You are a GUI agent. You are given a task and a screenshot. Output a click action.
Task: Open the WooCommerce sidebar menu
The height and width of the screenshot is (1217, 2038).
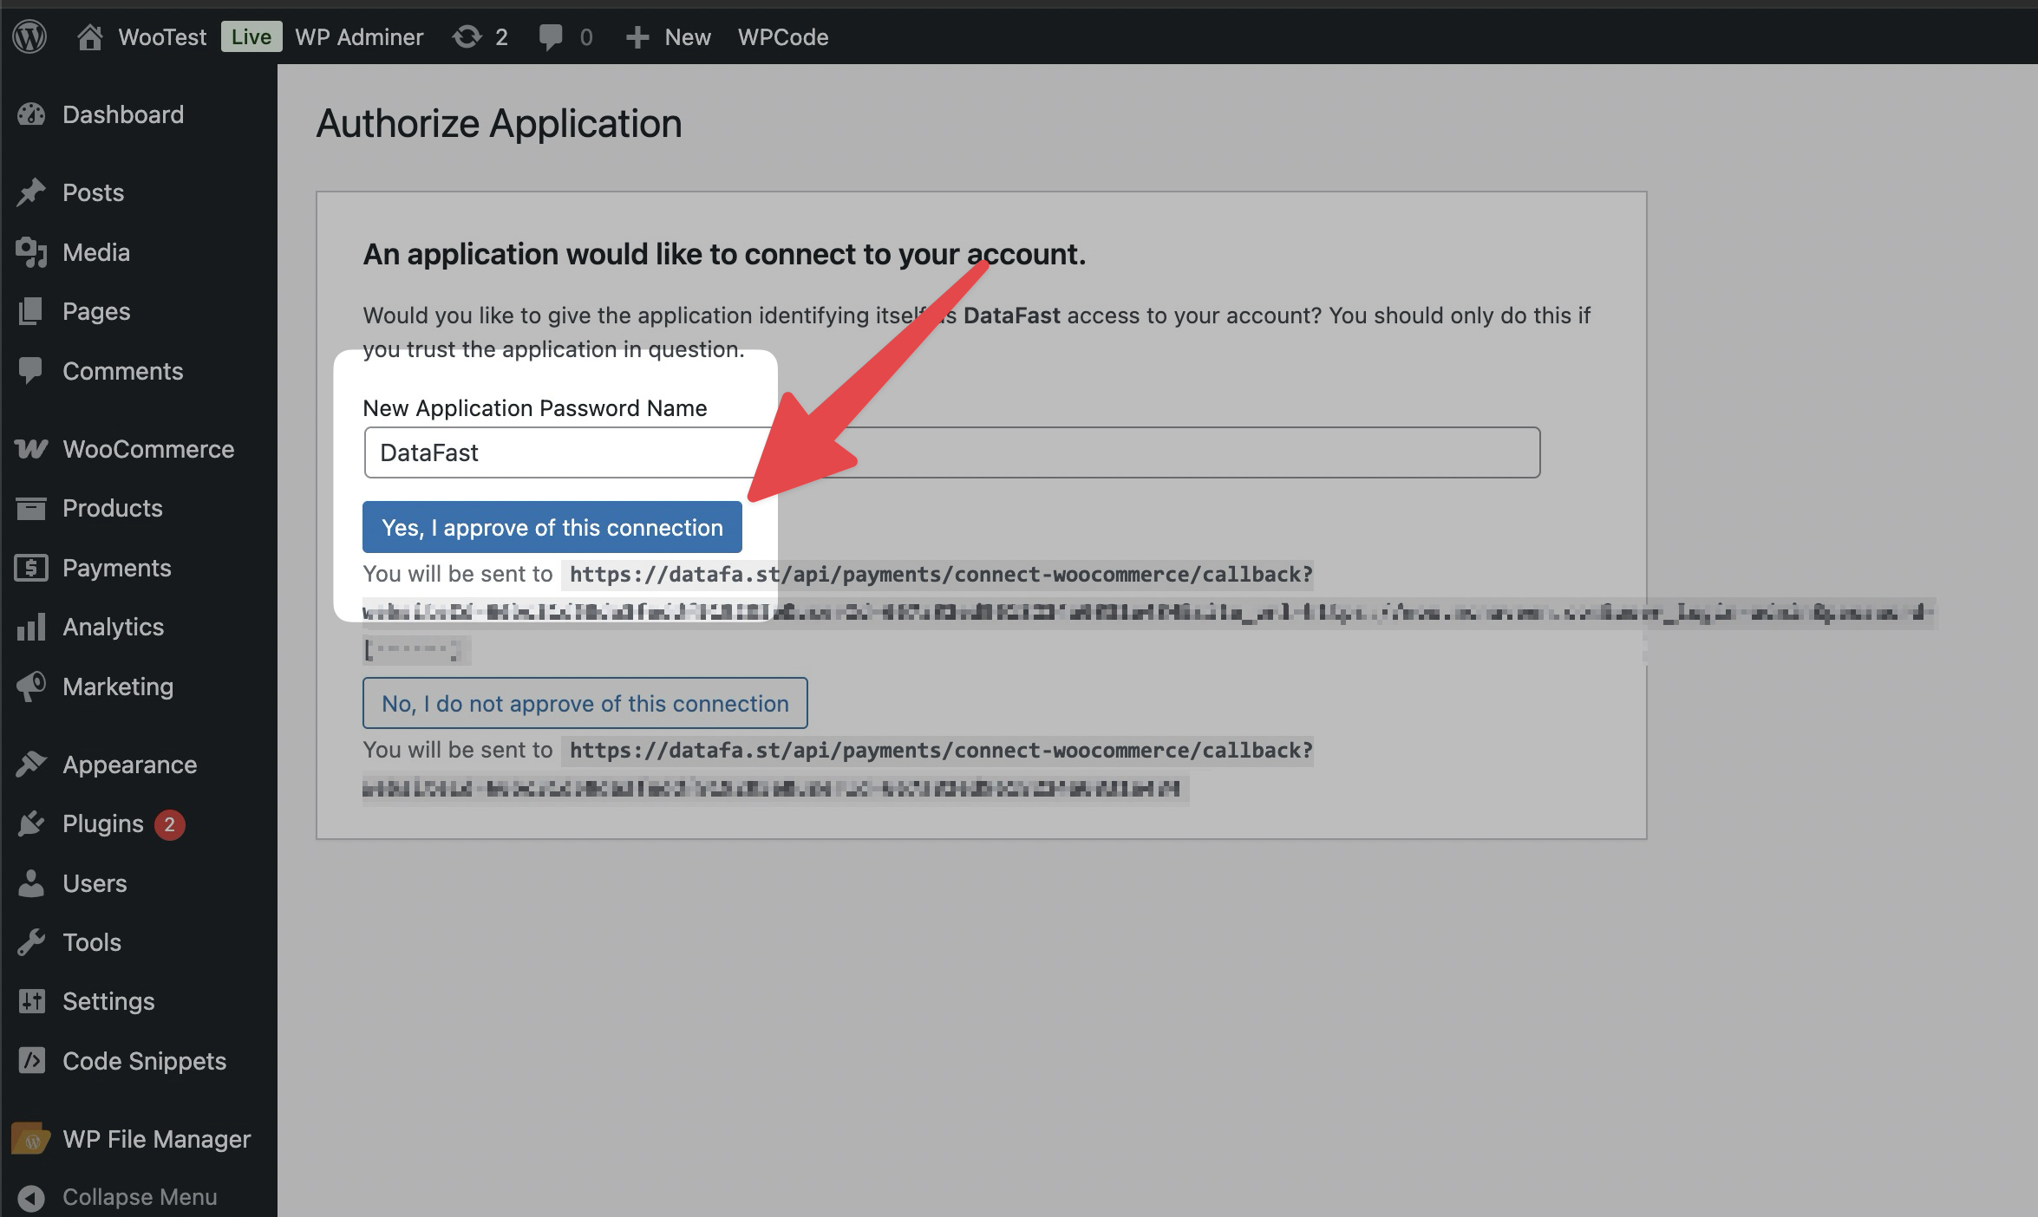coord(147,449)
